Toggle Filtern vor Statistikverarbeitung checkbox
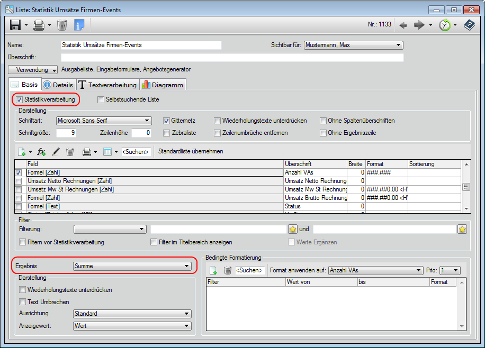Image resolution: width=485 pixels, height=348 pixels. 23,242
